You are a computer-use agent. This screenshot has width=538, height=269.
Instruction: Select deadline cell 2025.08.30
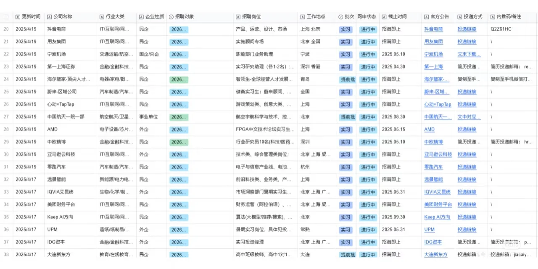tap(401, 117)
